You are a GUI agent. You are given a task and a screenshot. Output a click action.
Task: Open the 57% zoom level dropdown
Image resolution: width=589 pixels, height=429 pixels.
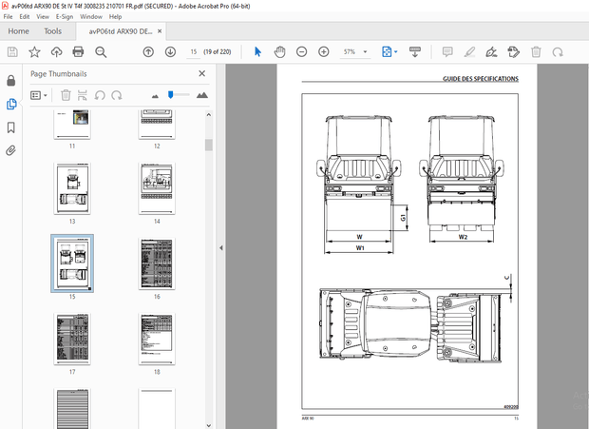tap(365, 52)
